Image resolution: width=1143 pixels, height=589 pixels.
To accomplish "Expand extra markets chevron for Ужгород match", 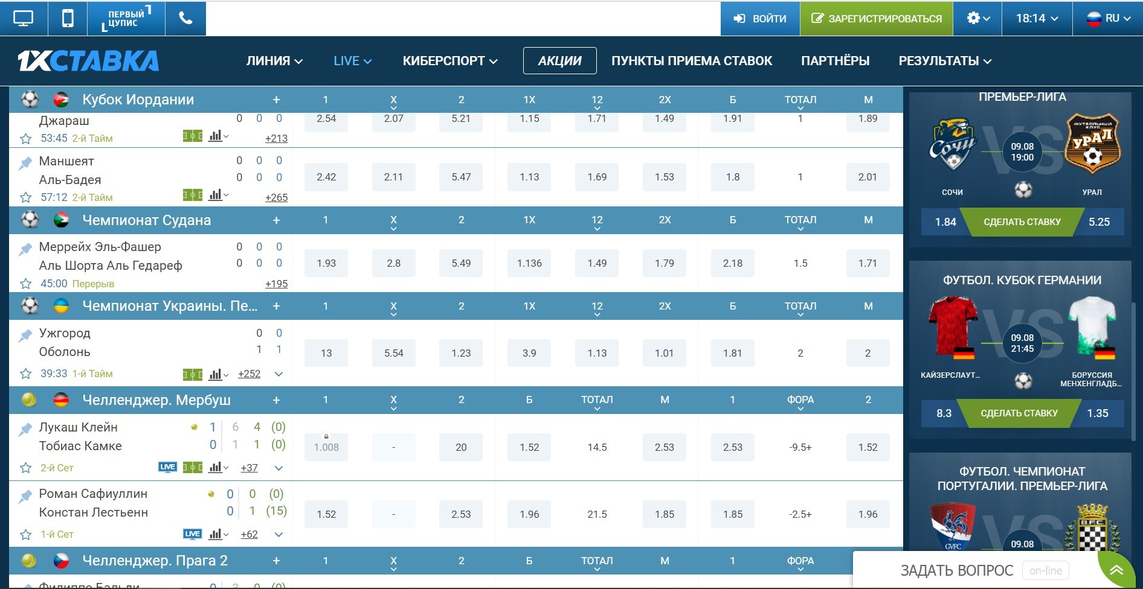I will pyautogui.click(x=279, y=374).
